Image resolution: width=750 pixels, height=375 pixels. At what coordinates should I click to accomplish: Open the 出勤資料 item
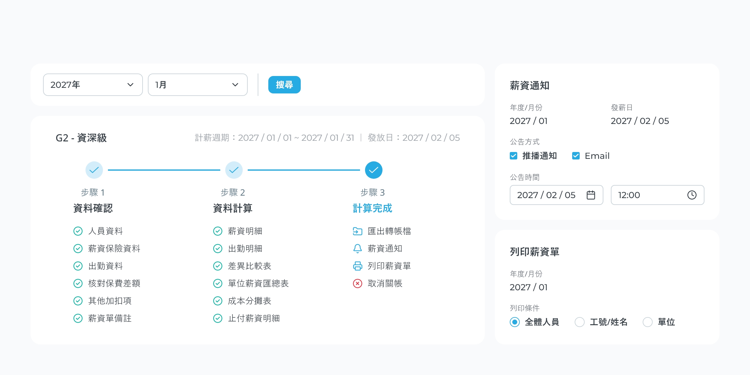coord(105,266)
